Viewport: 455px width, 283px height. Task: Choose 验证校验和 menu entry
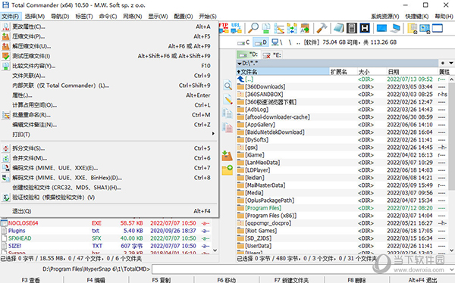click(x=108, y=197)
